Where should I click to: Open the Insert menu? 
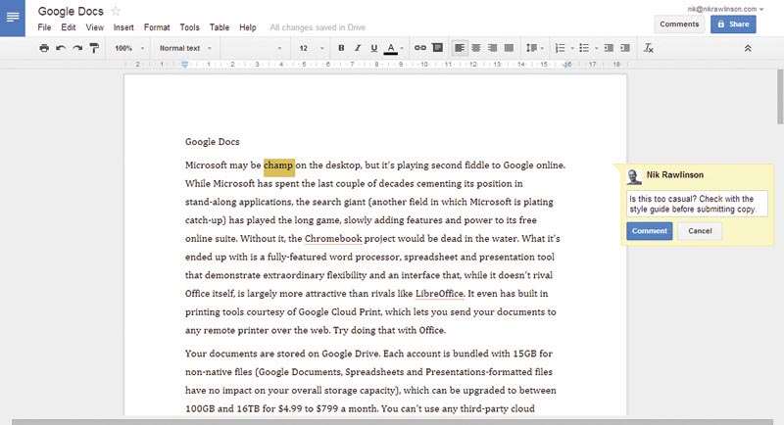click(x=123, y=27)
